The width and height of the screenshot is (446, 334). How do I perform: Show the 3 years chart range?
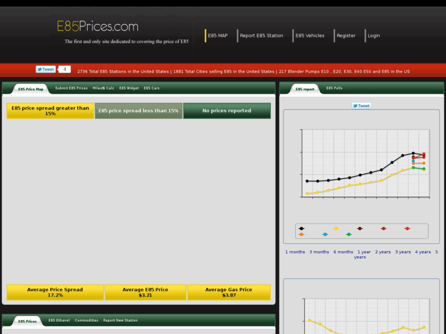[x=403, y=252]
